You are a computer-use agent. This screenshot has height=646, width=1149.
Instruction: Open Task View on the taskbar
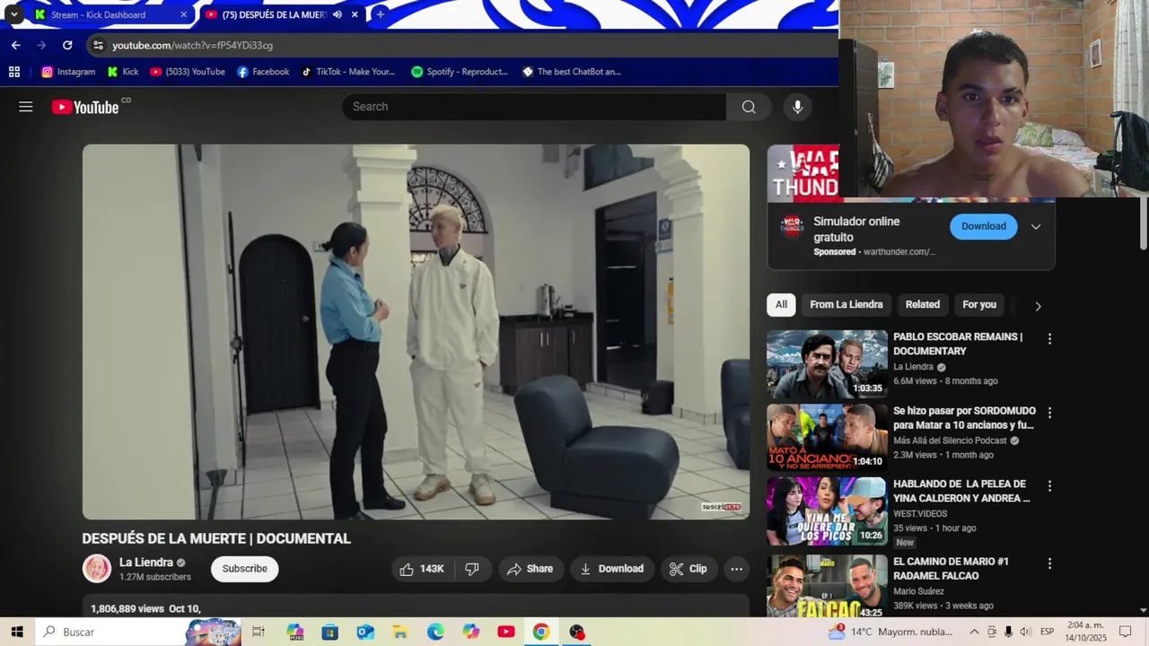tap(259, 632)
